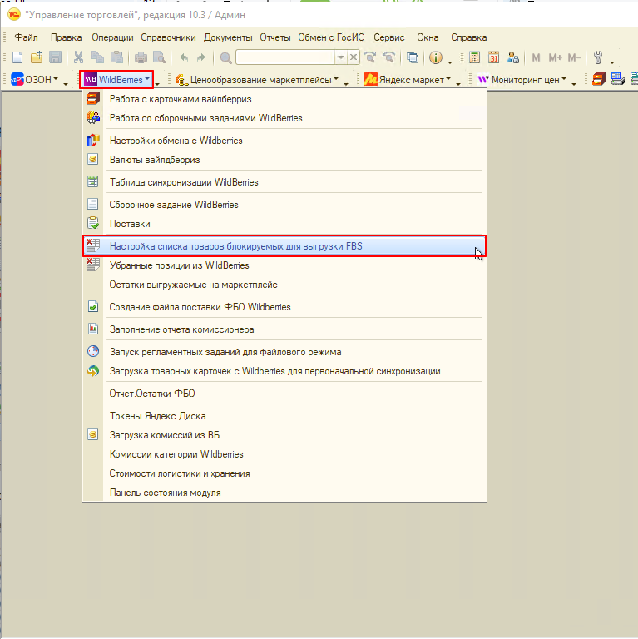This screenshot has width=638, height=639.
Task: Click the orange book icon in marketplace toolbar
Action: [598, 79]
